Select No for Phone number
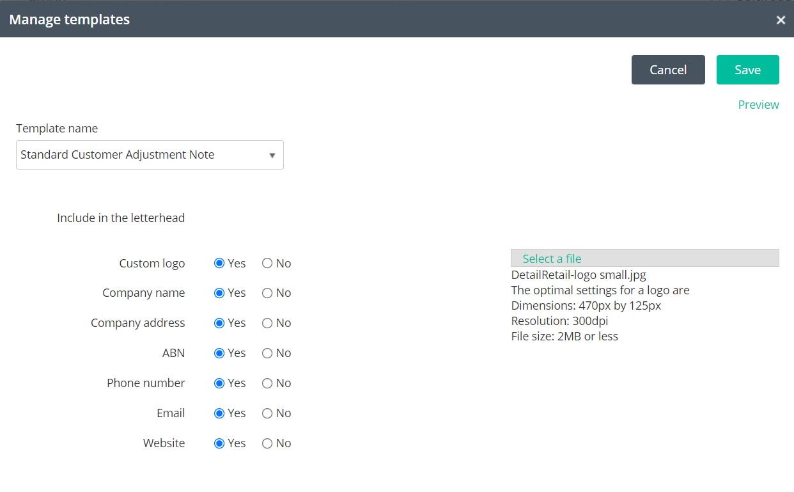Viewport: 794px width, 492px height. tap(267, 383)
